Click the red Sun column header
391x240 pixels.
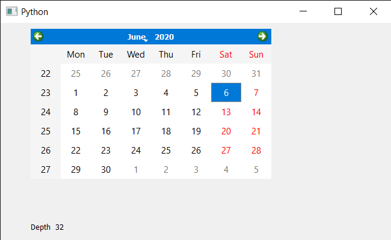point(256,54)
